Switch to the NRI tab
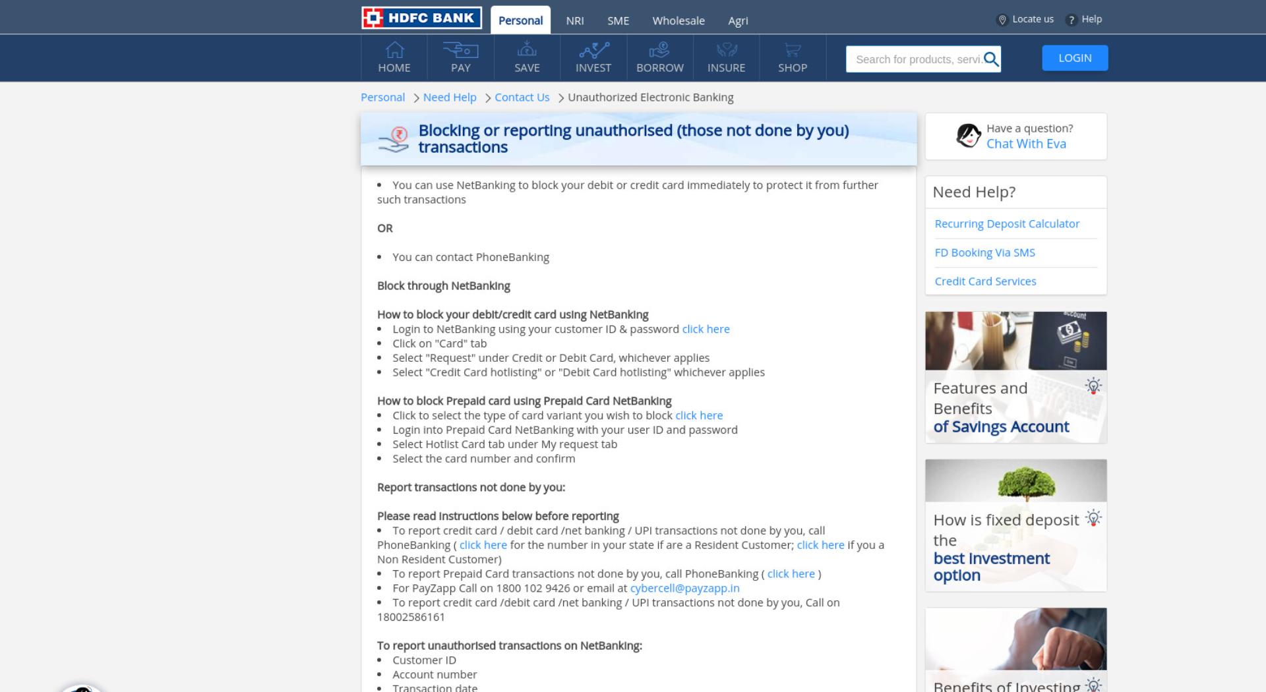This screenshot has height=692, width=1266. pyautogui.click(x=575, y=21)
